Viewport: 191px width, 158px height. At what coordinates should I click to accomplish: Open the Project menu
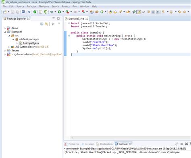[66, 6]
